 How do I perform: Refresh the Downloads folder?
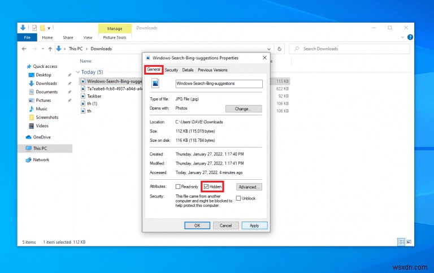click(280, 49)
